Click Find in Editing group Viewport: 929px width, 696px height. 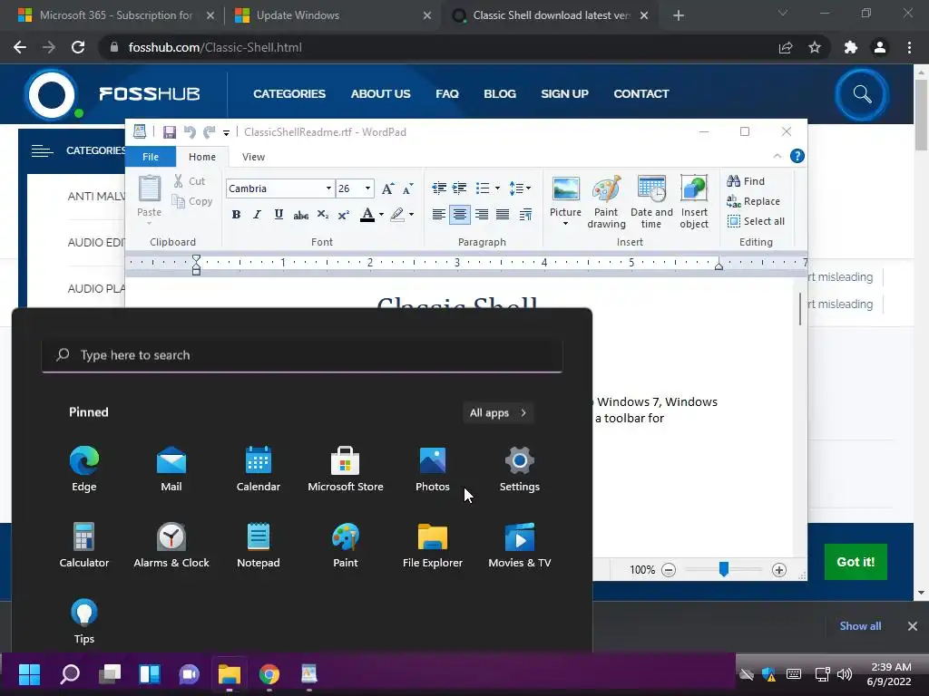pyautogui.click(x=746, y=181)
